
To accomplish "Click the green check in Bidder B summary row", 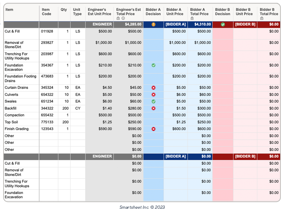I will point(223,24).
